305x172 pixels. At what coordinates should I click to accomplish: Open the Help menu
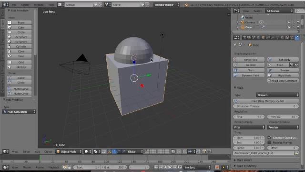(51, 4)
